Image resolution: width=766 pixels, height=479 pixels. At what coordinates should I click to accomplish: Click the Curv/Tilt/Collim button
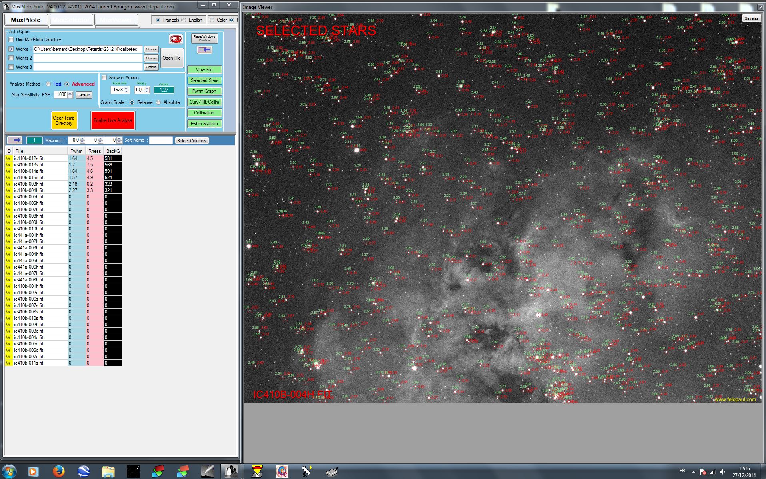tap(204, 102)
